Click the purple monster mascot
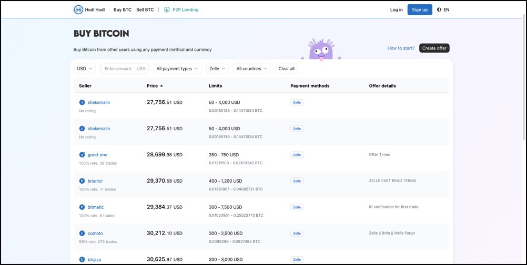The height and width of the screenshot is (265, 527). coord(321,49)
